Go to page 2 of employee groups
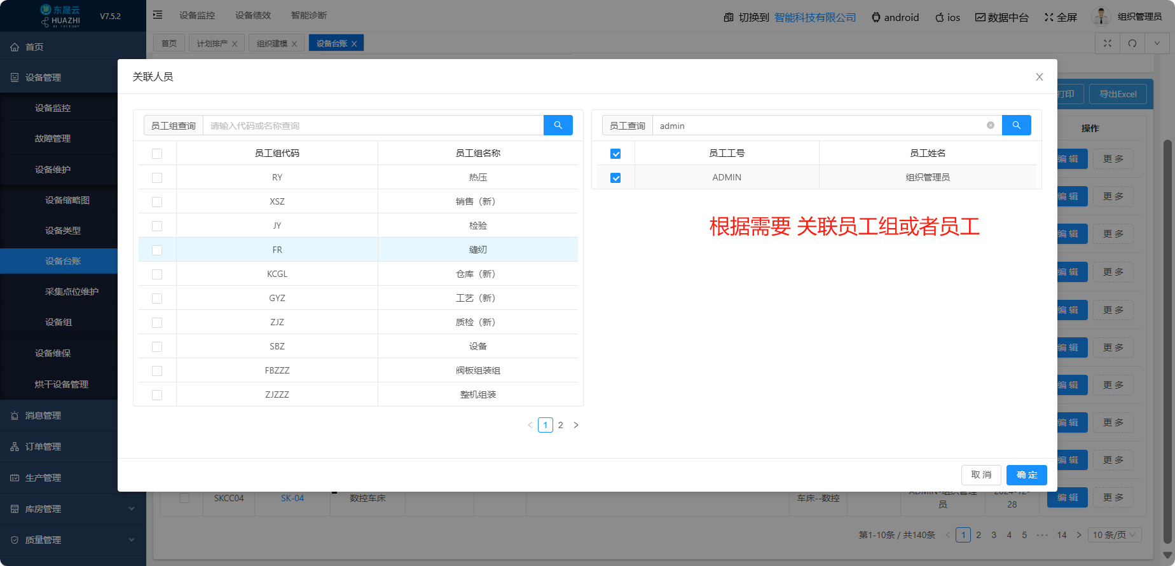This screenshot has height=566, width=1175. 561,425
